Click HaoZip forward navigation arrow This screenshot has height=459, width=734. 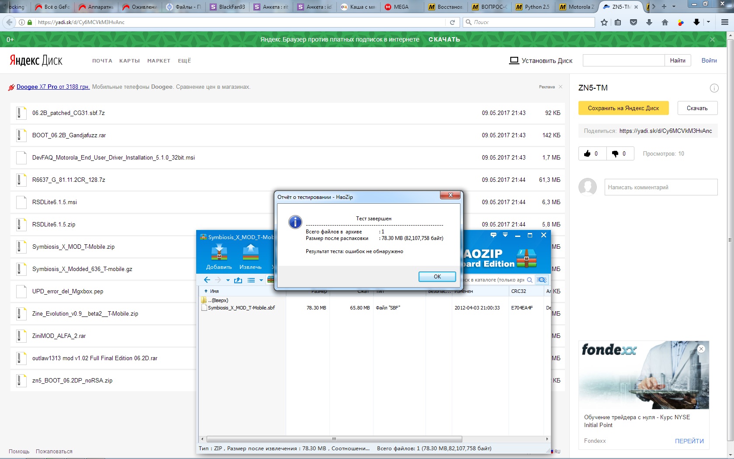218,280
